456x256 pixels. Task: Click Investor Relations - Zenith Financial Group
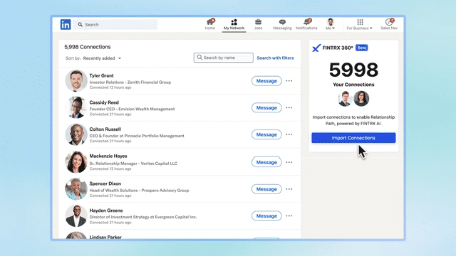130,82
